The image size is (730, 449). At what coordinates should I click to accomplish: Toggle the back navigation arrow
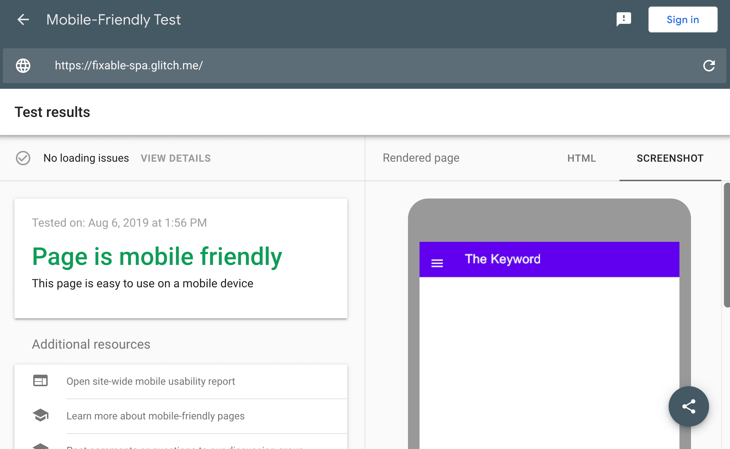pyautogui.click(x=22, y=19)
